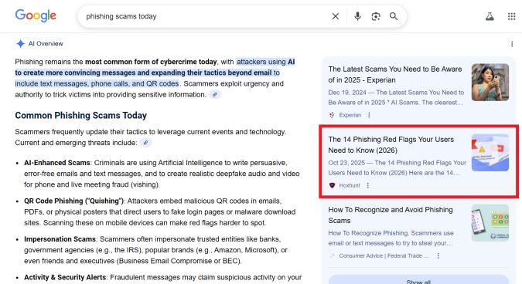This screenshot has width=522, height=284.
Task: Click the 'Experian' source name
Action: [x=350, y=115]
